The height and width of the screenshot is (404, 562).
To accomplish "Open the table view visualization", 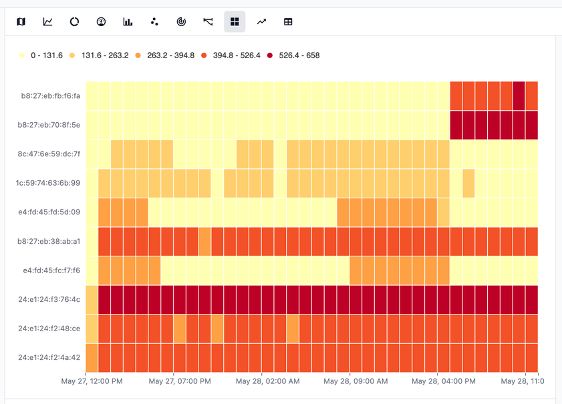I will (288, 22).
